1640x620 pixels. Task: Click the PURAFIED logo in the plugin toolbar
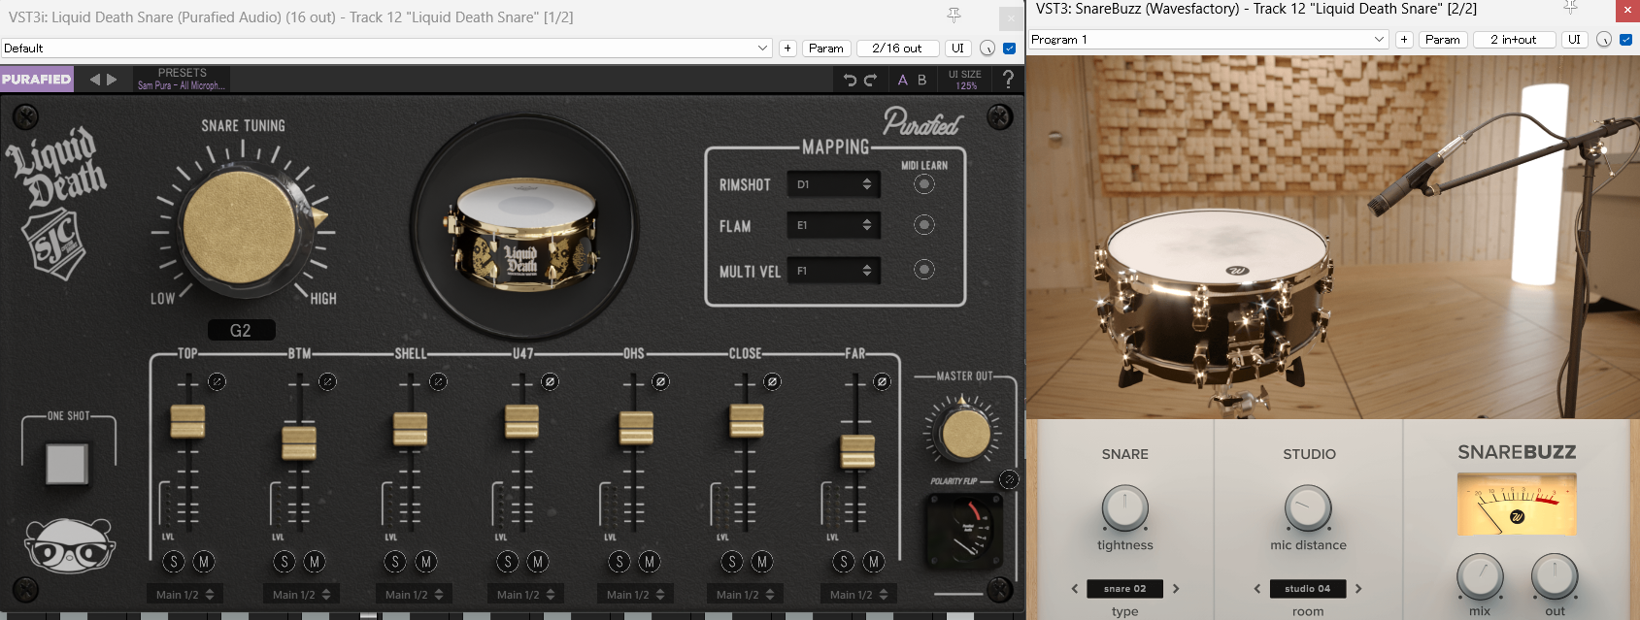(x=37, y=80)
